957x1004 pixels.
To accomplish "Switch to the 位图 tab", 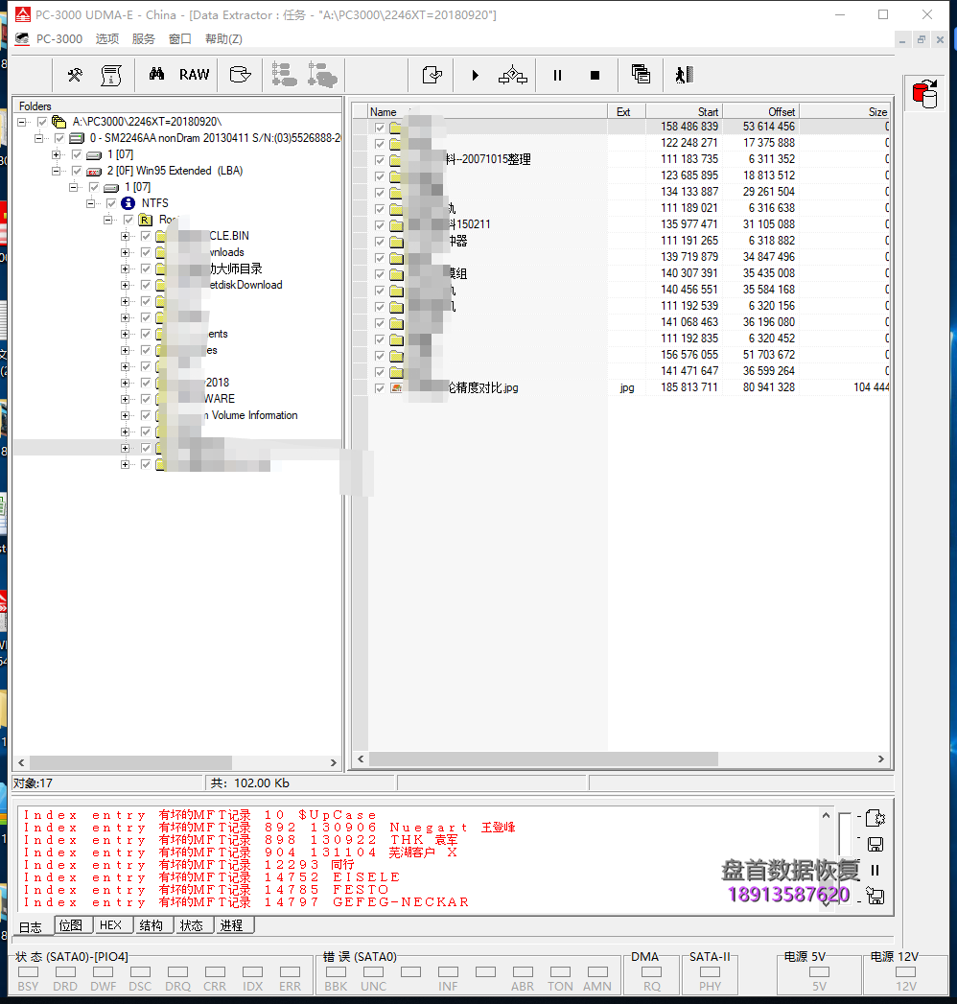I will click(71, 925).
